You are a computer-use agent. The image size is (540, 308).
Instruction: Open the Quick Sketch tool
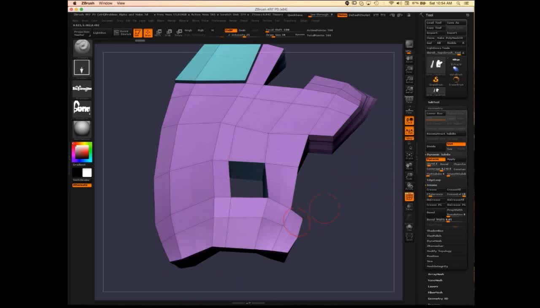pos(123,32)
